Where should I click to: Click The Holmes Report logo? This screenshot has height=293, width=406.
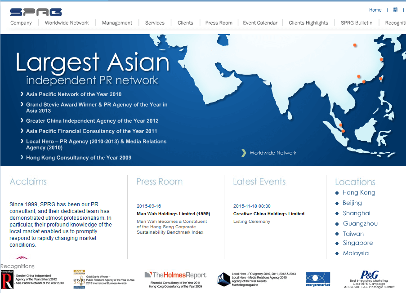pos(175,275)
